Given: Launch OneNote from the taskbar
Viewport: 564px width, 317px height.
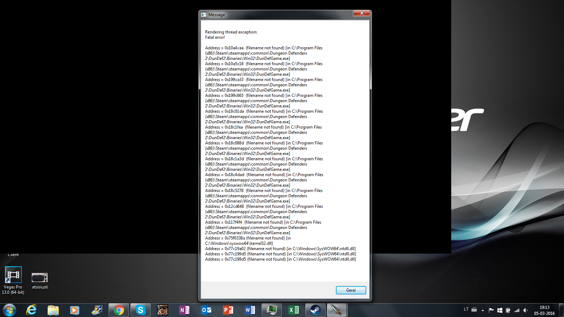Looking at the screenshot, I should click(184, 310).
